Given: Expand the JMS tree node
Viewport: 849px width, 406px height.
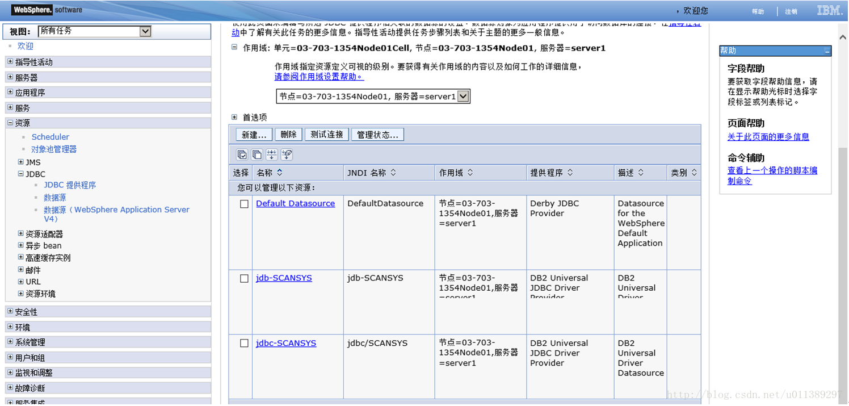Looking at the screenshot, I should point(21,162).
